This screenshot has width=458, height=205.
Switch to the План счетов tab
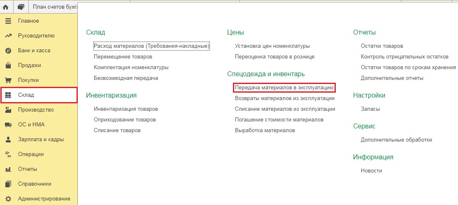[53, 7]
